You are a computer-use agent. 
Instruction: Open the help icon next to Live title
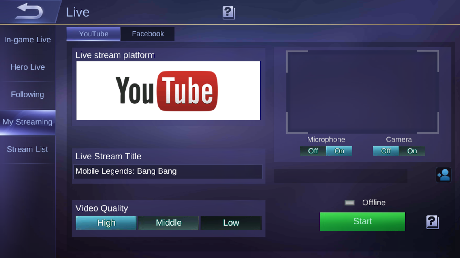click(x=229, y=13)
